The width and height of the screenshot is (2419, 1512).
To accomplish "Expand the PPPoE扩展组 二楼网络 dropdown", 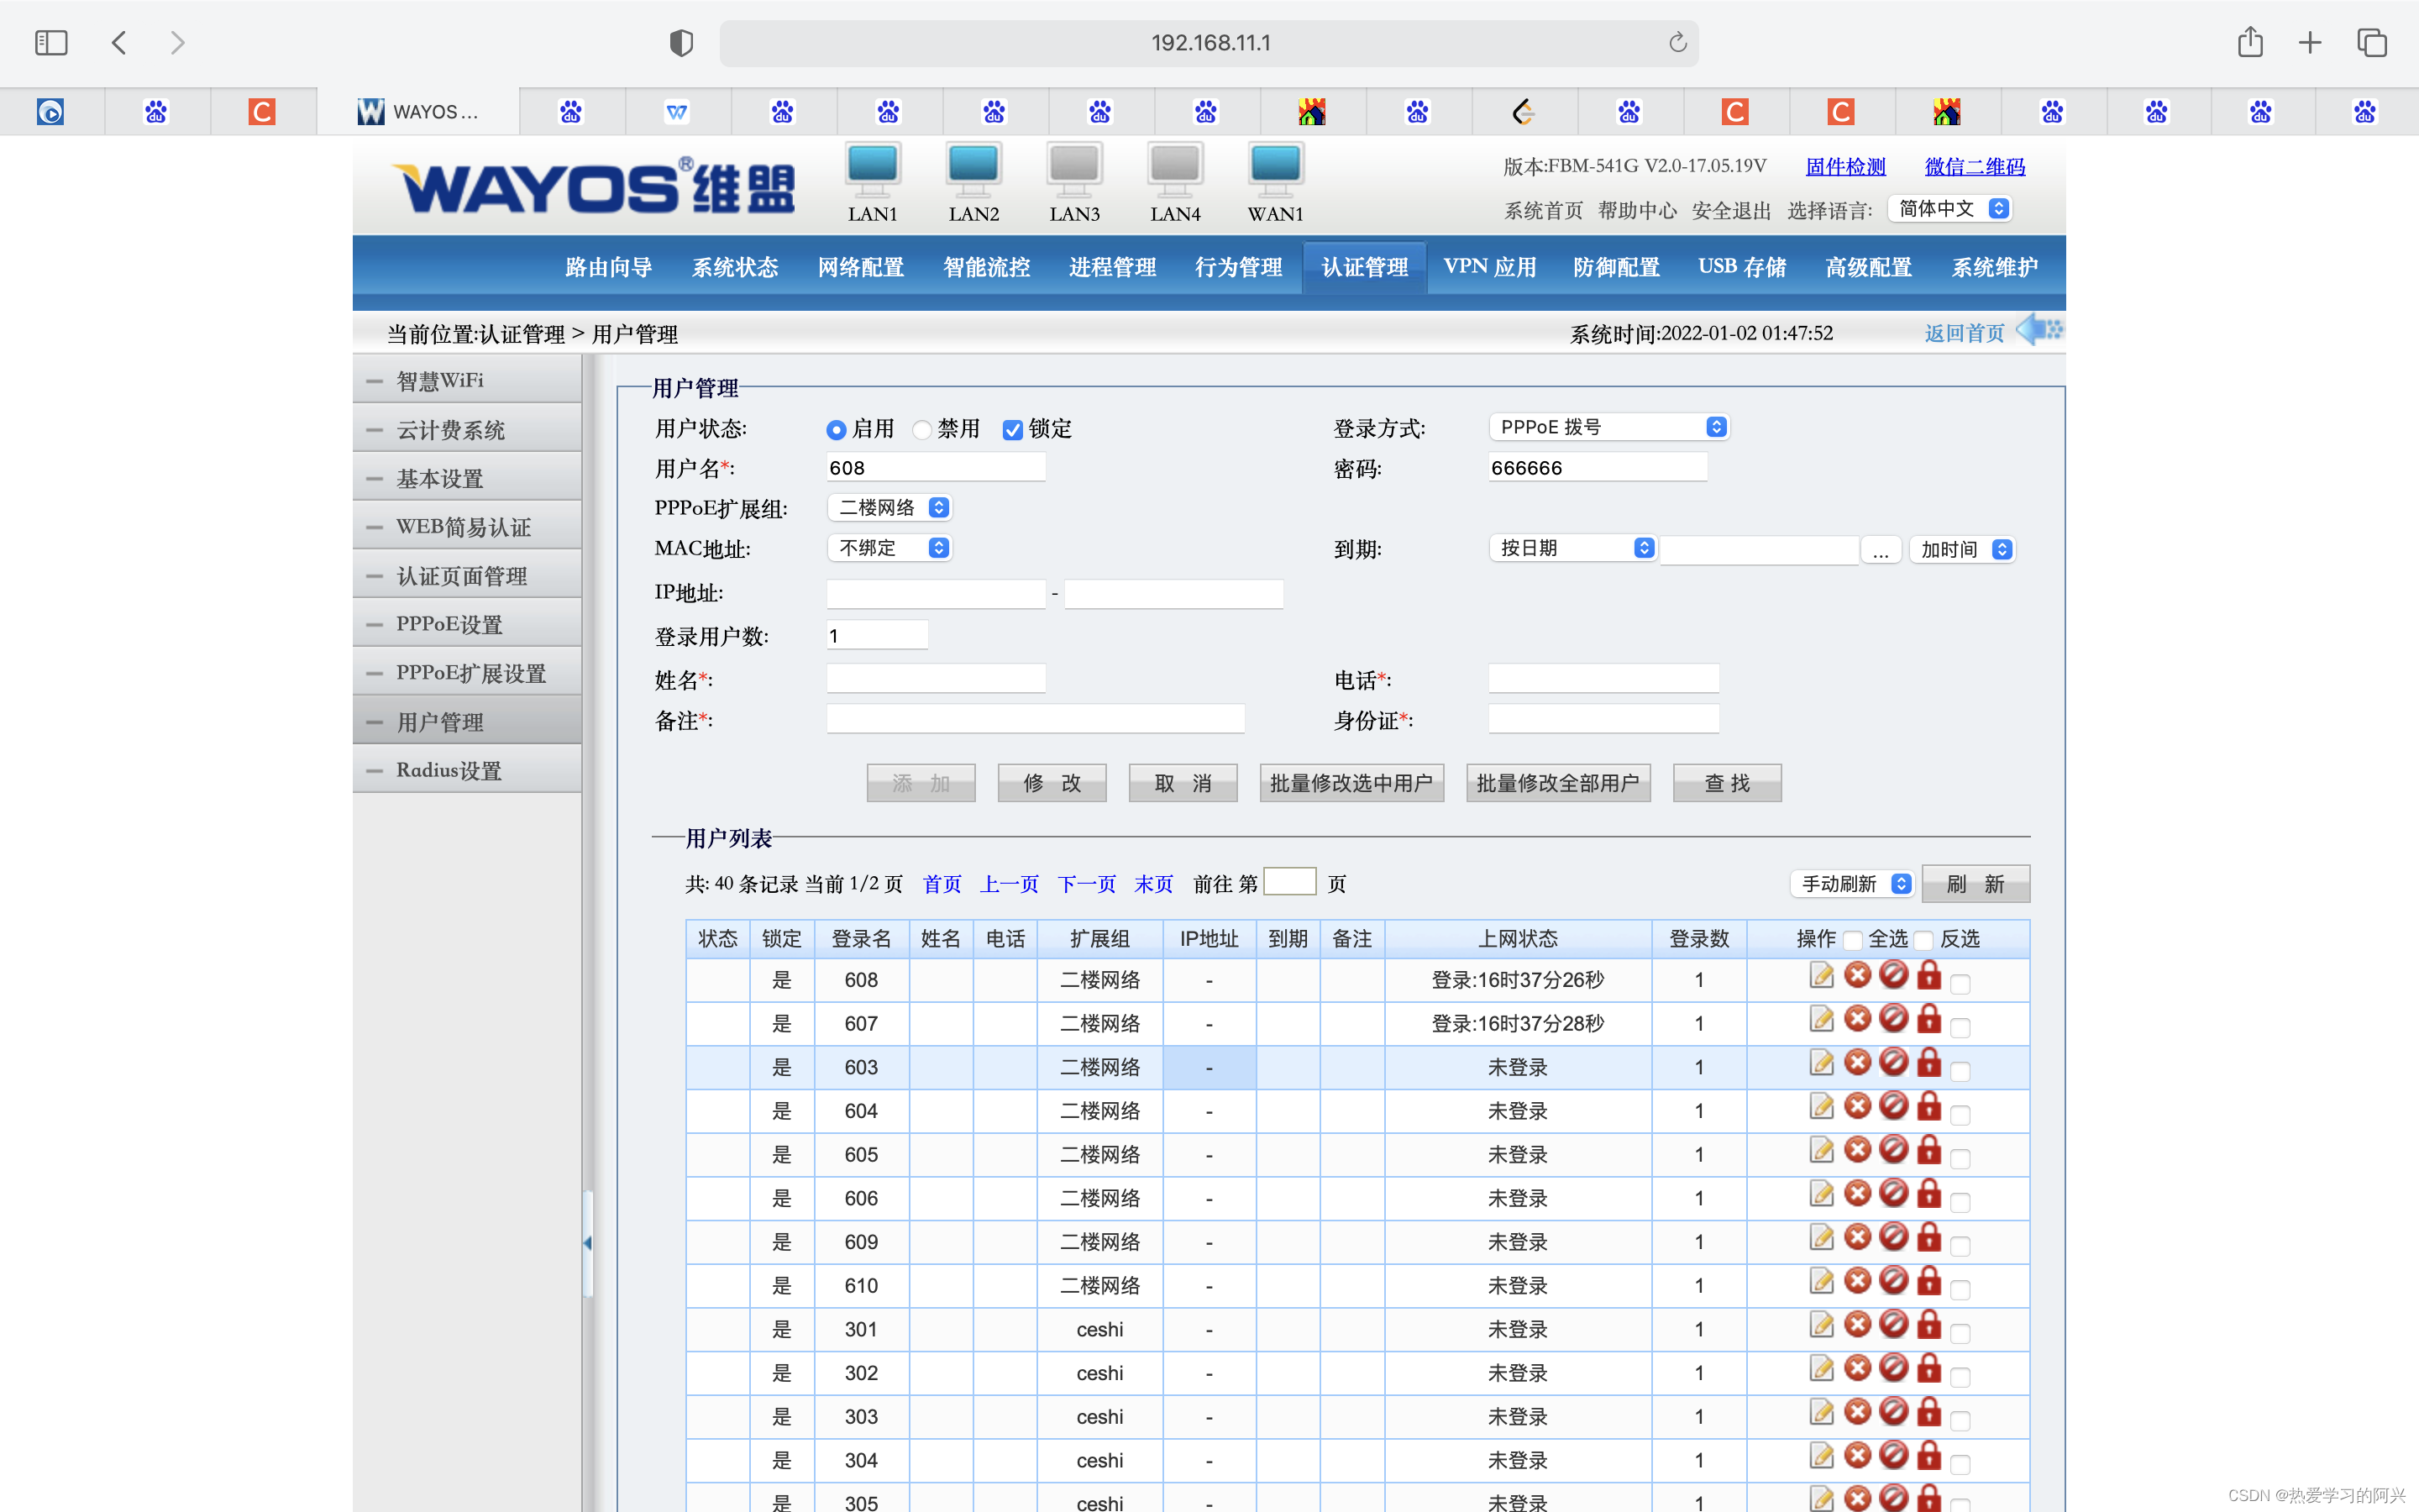I will tap(889, 508).
